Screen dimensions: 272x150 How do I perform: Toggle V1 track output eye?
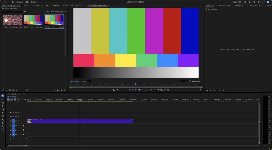tap(18, 121)
